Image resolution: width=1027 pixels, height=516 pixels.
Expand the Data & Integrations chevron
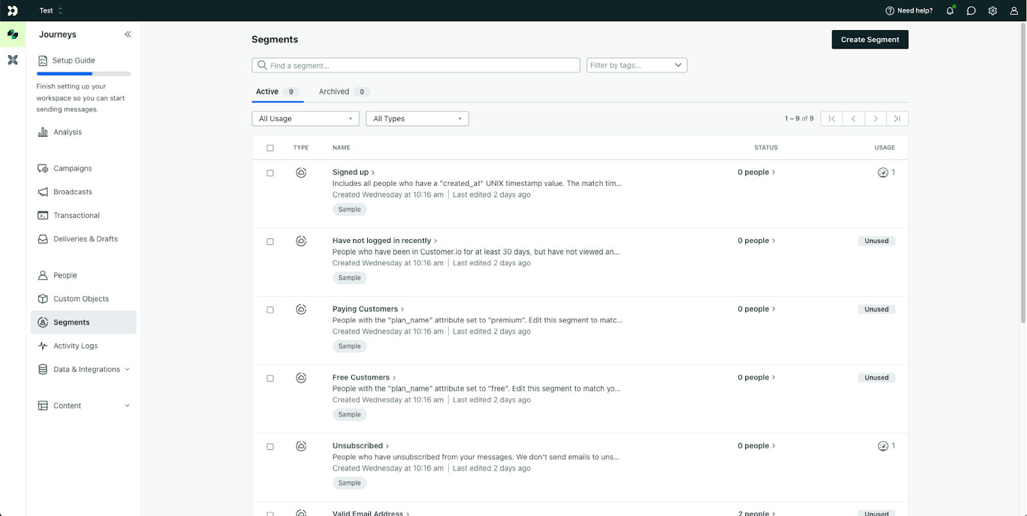(127, 369)
